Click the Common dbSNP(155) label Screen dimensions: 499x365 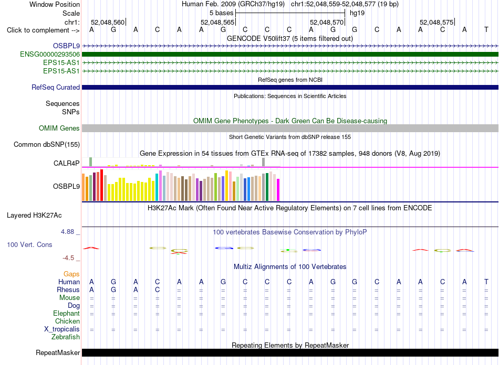click(46, 145)
